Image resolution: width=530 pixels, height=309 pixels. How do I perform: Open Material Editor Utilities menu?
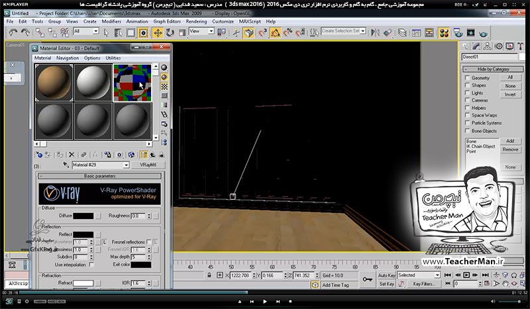(113, 58)
